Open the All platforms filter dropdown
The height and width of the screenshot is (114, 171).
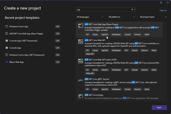click(122, 17)
